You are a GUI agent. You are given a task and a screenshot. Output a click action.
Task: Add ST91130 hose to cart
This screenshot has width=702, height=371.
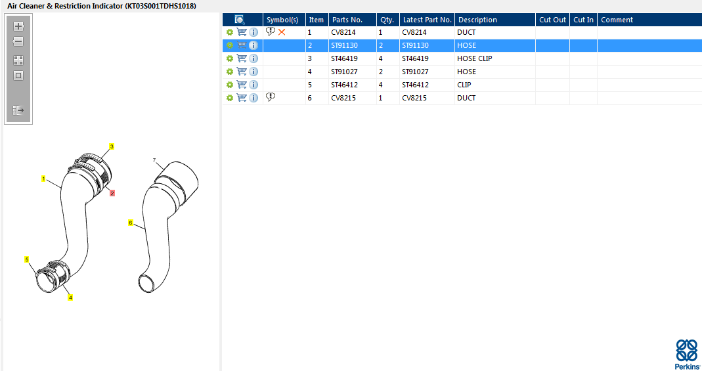click(242, 45)
